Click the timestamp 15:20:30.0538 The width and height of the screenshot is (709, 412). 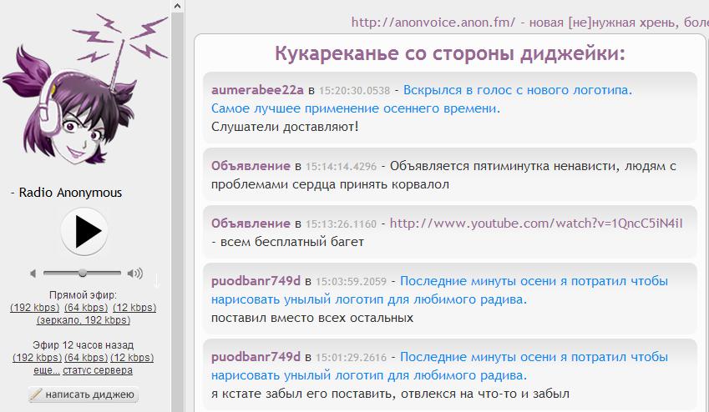pos(354,91)
